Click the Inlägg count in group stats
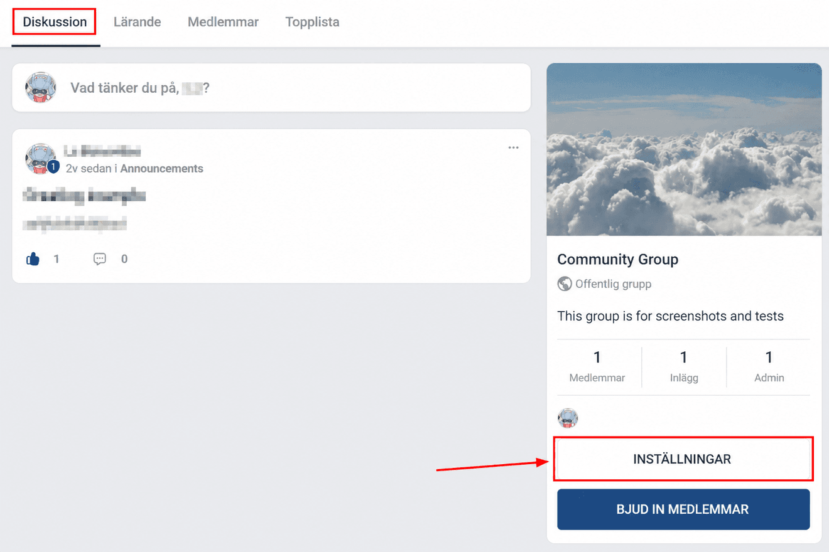829x552 pixels. 684,366
